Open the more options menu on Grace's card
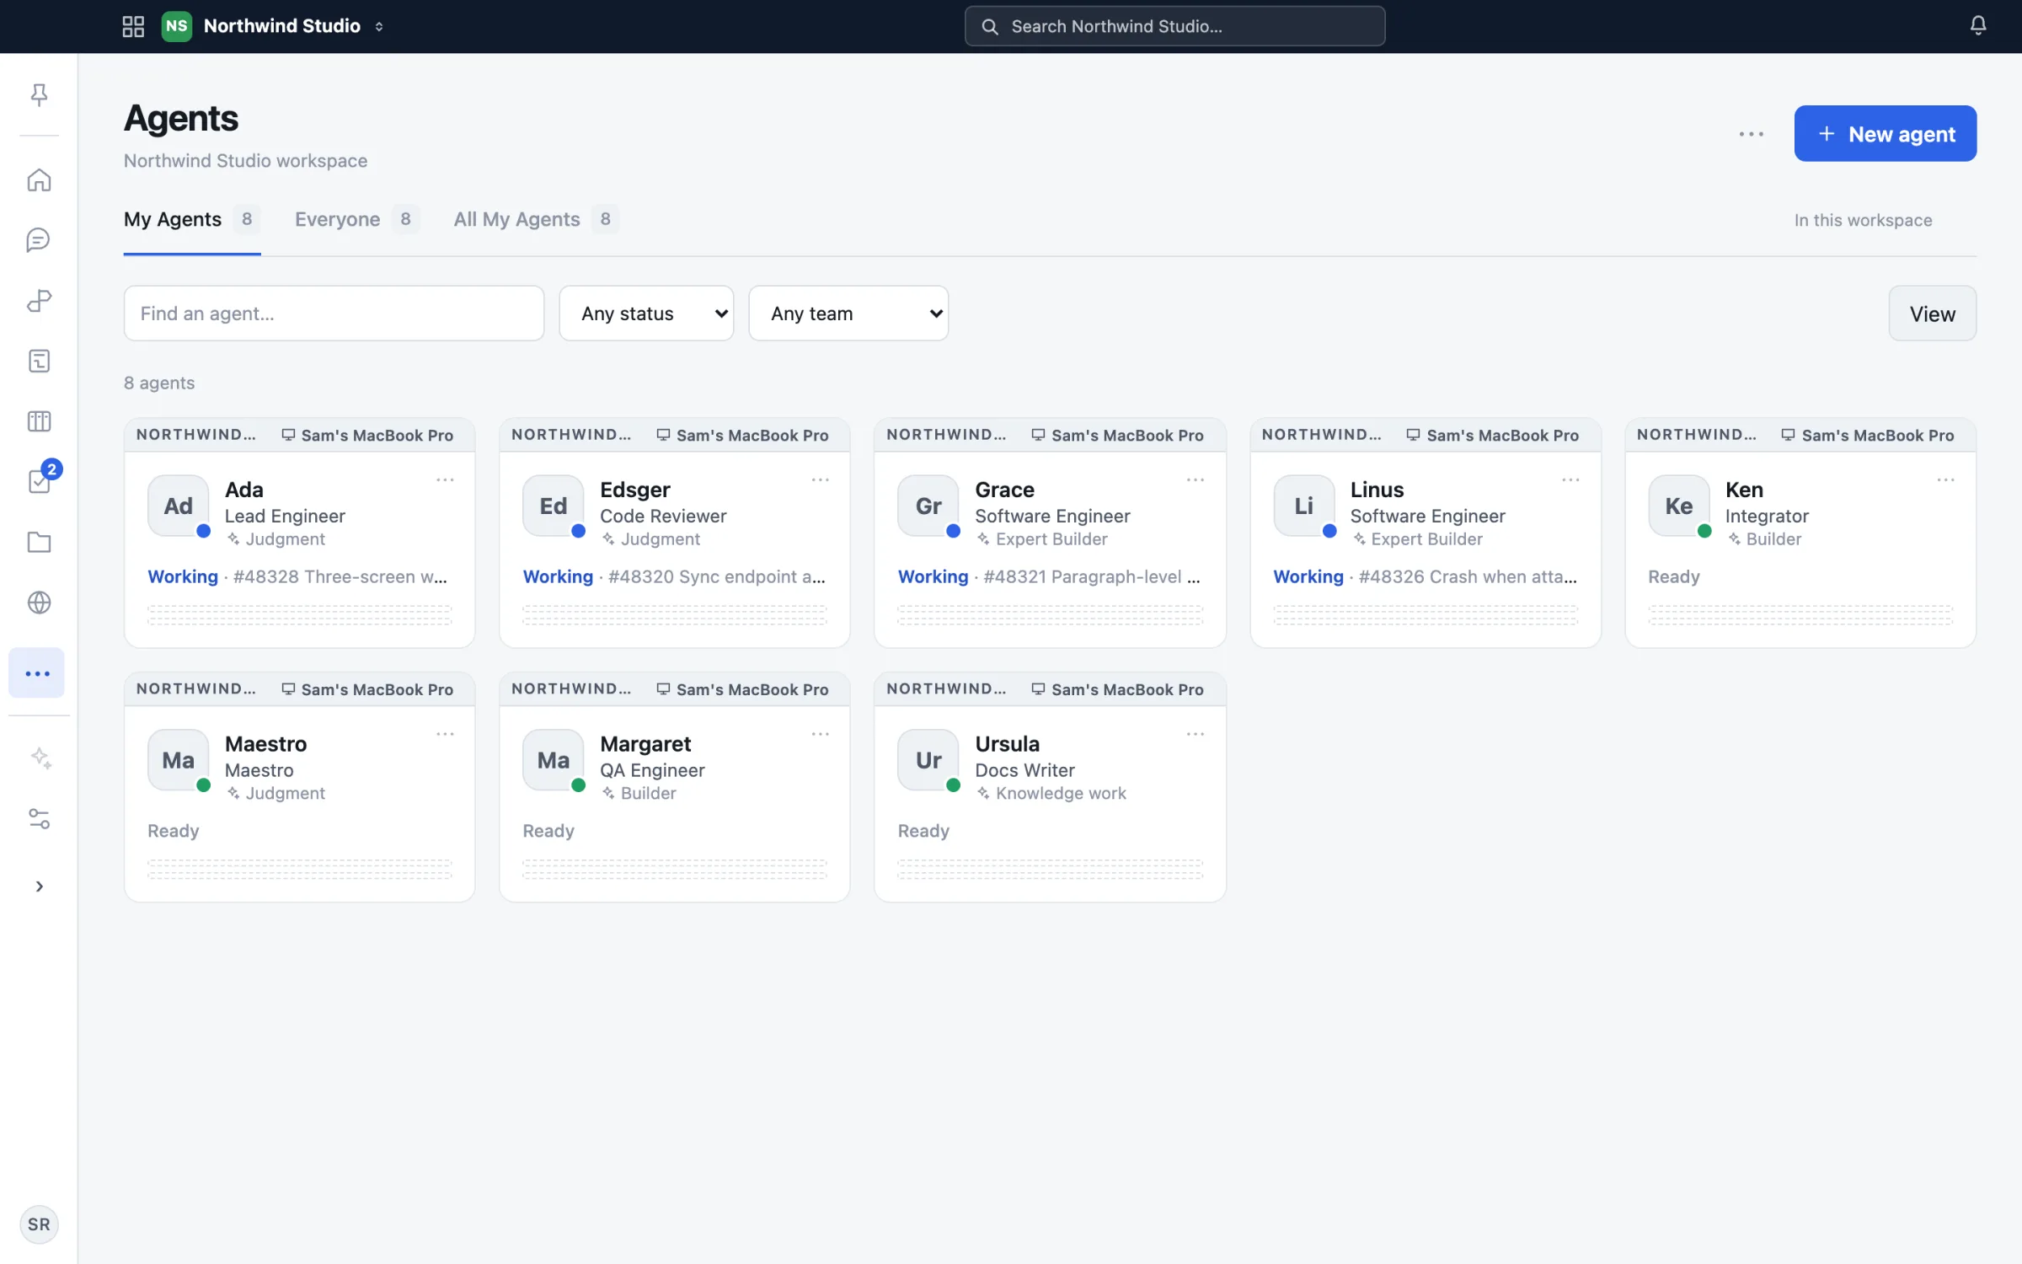 tap(1195, 480)
